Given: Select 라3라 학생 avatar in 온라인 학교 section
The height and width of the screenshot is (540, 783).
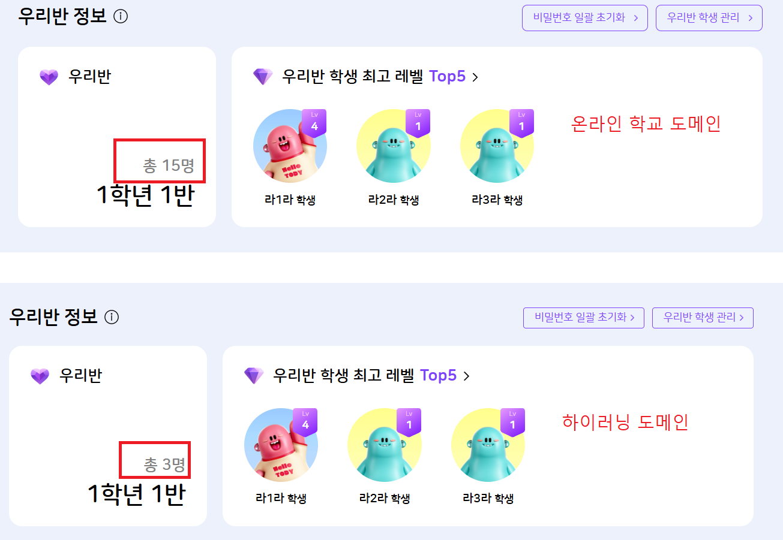Looking at the screenshot, I should (497, 146).
